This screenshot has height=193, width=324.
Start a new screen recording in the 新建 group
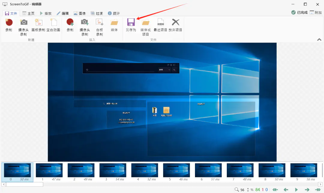[x=9, y=25]
